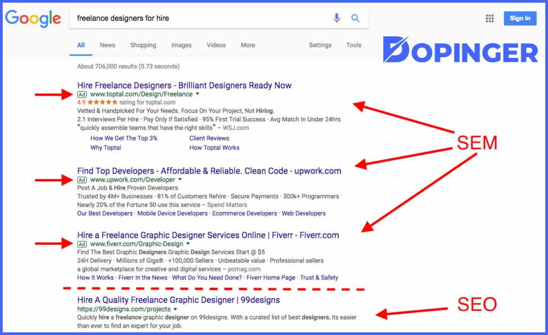This screenshot has height=335, width=548.
Task: Click the star rating for toptal.com
Action: point(102,102)
